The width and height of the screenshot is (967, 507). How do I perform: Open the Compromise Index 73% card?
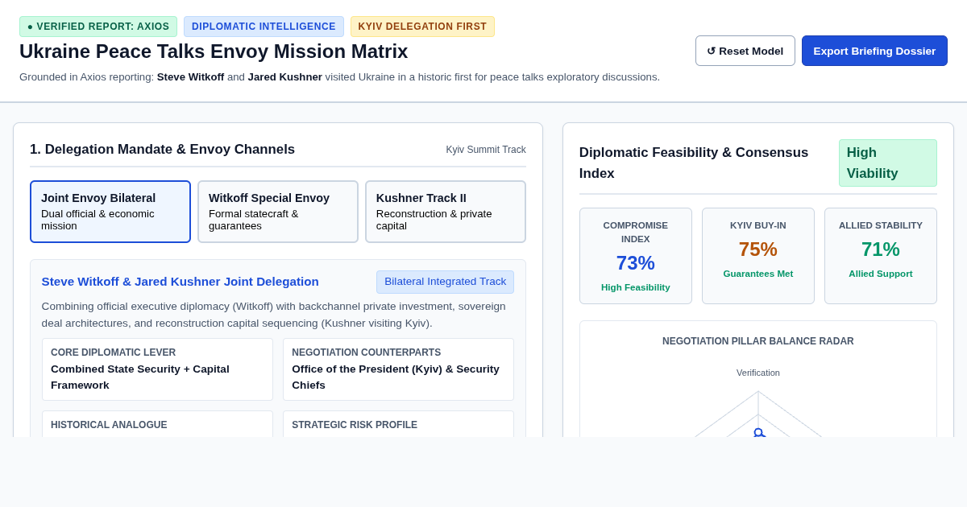pos(636,256)
